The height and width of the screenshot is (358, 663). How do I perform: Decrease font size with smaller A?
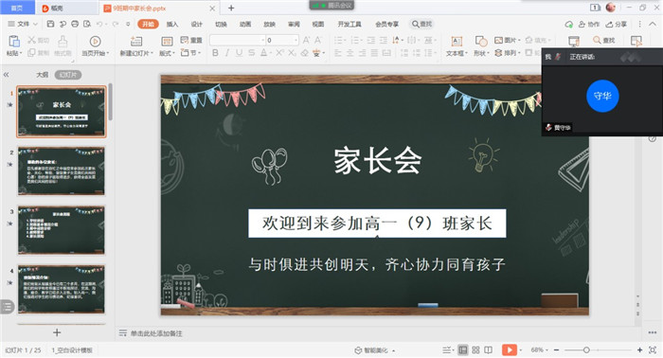point(318,40)
